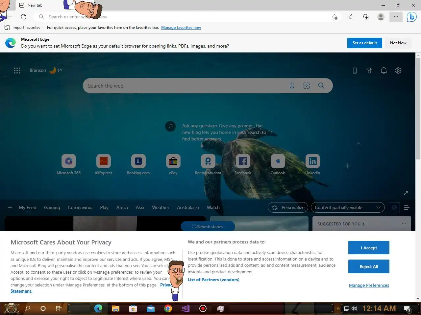Image resolution: width=421 pixels, height=315 pixels.
Task: Open Manage Preferences link
Action: [369, 285]
